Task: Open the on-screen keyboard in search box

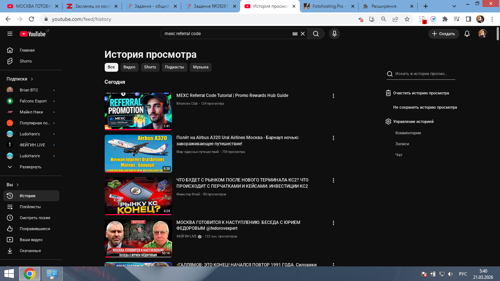Action: pos(295,34)
